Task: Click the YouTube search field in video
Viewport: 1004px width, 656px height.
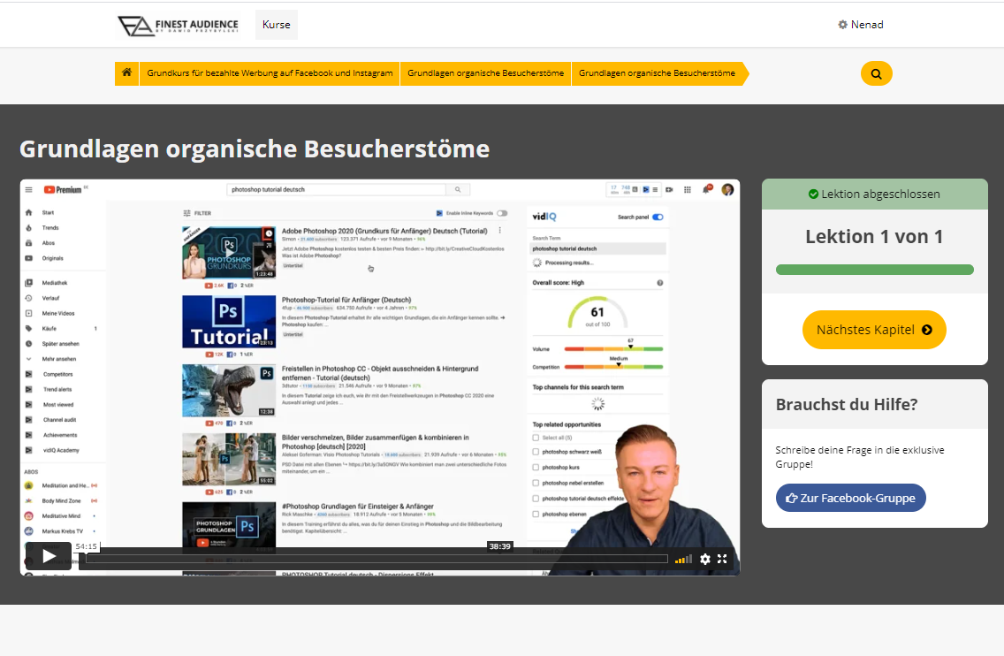Action: click(336, 189)
